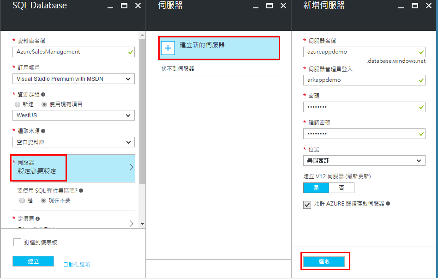This screenshot has height=279, width=438.
Task: Show info tooltip for 選取來源
Action: (43, 131)
